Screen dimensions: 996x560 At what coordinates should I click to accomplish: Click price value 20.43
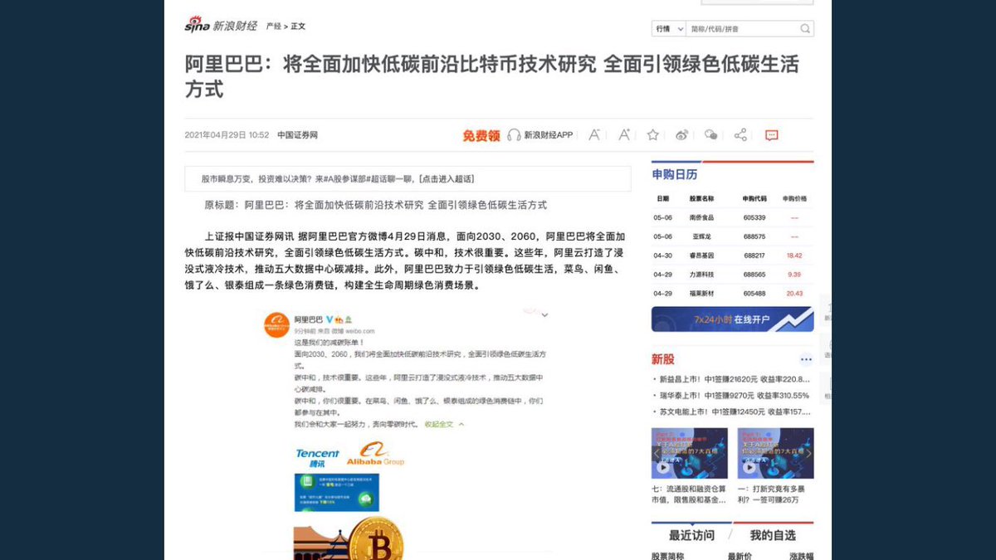[x=794, y=294]
